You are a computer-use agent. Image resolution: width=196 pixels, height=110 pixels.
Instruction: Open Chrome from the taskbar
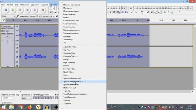click(x=21, y=107)
